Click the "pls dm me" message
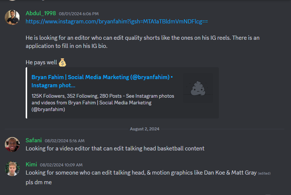This screenshot has width=291, height=195. pos(39,182)
